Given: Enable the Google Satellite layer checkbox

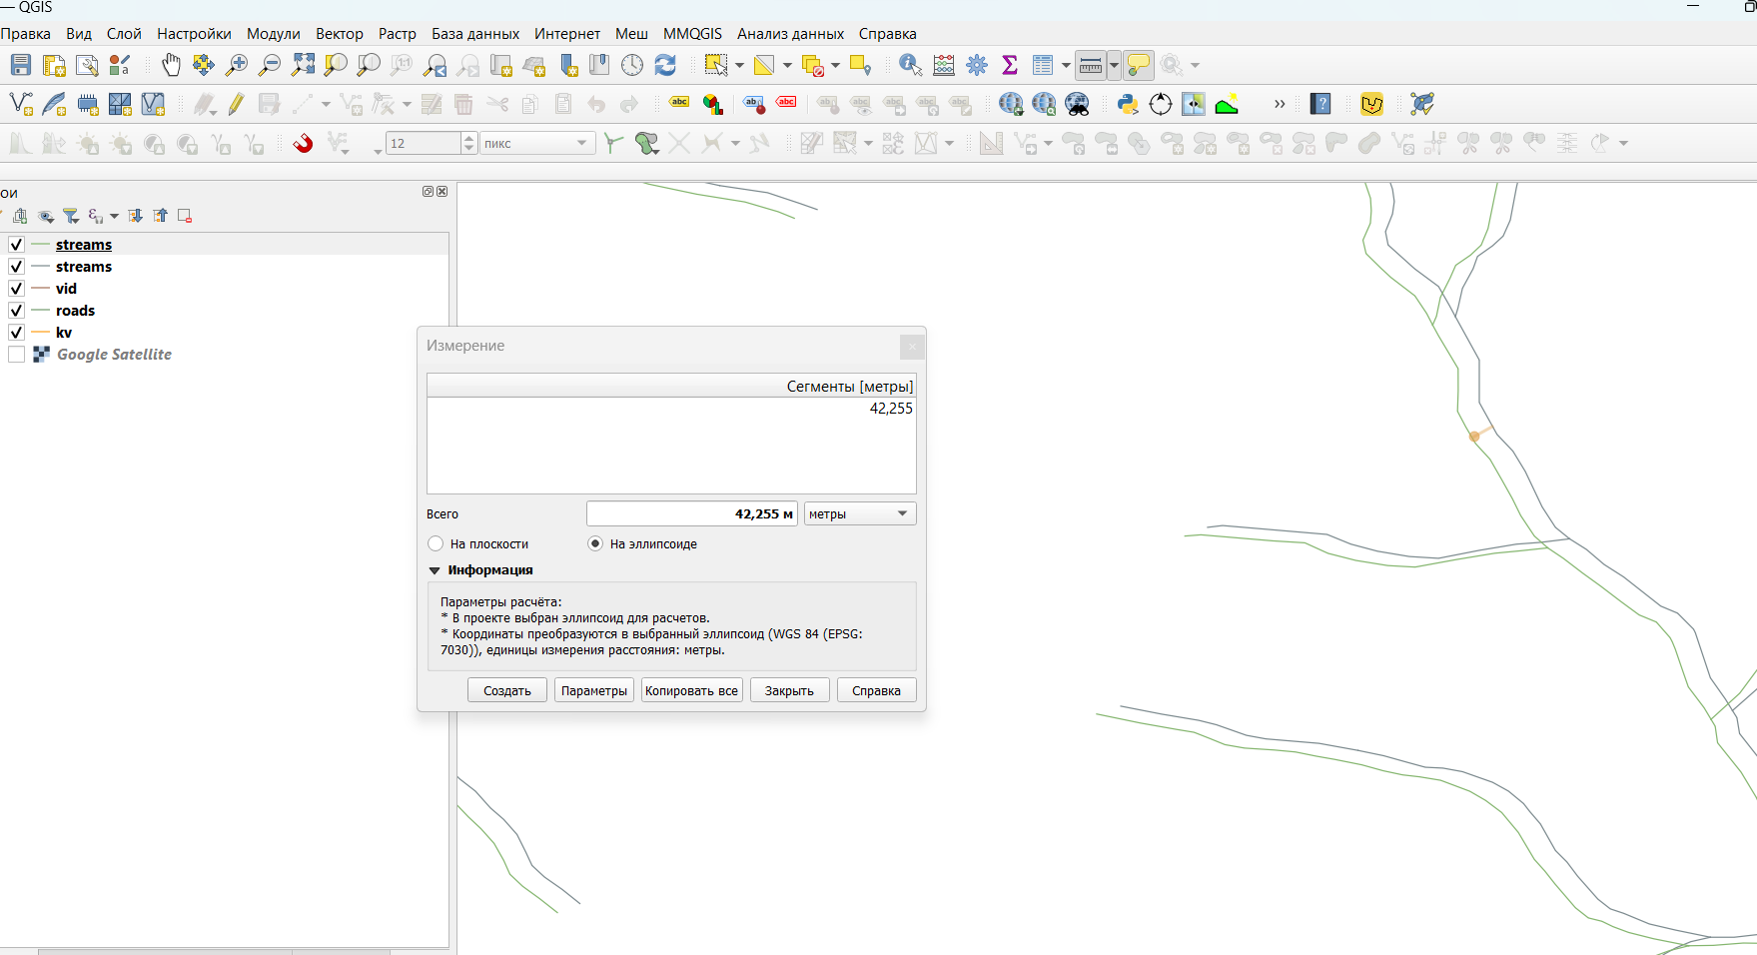Looking at the screenshot, I should click(16, 355).
